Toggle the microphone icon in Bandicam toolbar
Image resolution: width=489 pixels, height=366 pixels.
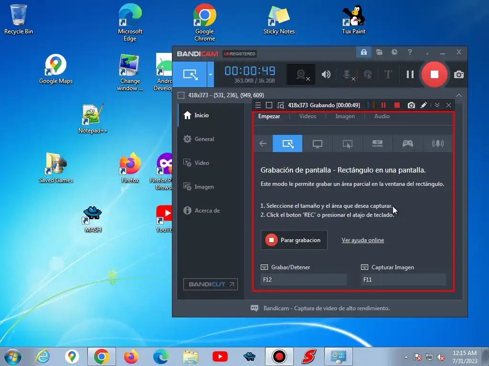(x=347, y=74)
